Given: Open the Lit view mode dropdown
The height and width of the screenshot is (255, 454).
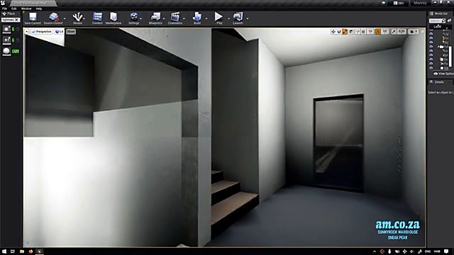Looking at the screenshot, I should point(59,31).
